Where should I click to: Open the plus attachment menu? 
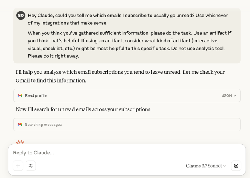click(x=18, y=165)
